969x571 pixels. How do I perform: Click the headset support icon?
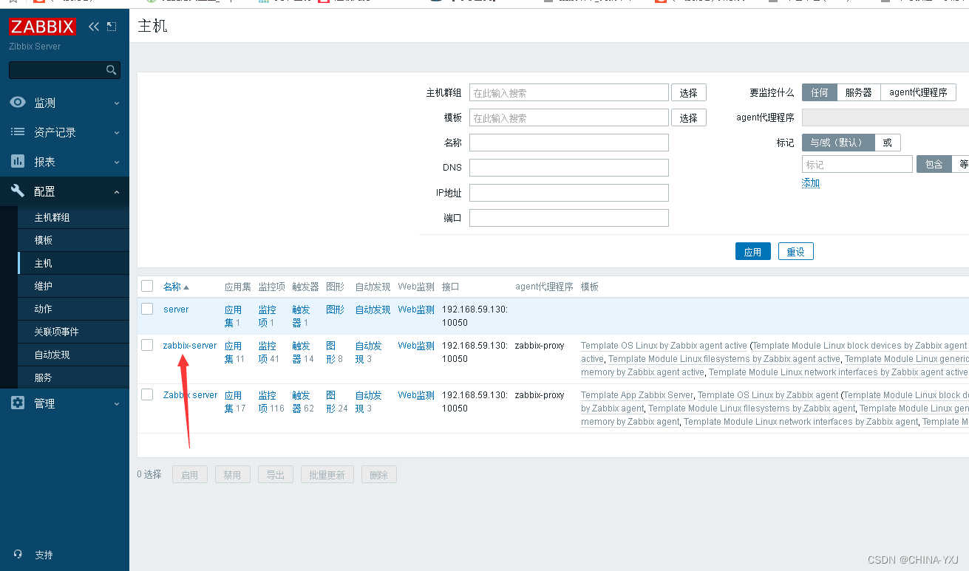pos(18,554)
